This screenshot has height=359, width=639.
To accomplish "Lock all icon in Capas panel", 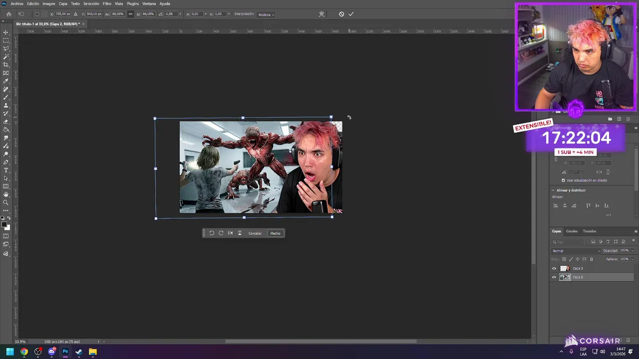I will pos(592,259).
